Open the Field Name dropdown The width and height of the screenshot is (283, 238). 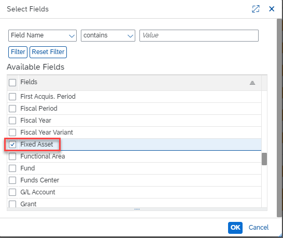pos(43,35)
